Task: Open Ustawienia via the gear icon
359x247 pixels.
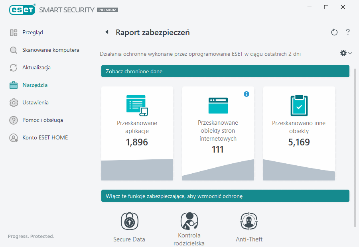Action: tap(14, 102)
